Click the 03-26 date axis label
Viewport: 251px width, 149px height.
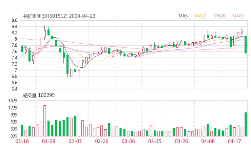coord(181,141)
